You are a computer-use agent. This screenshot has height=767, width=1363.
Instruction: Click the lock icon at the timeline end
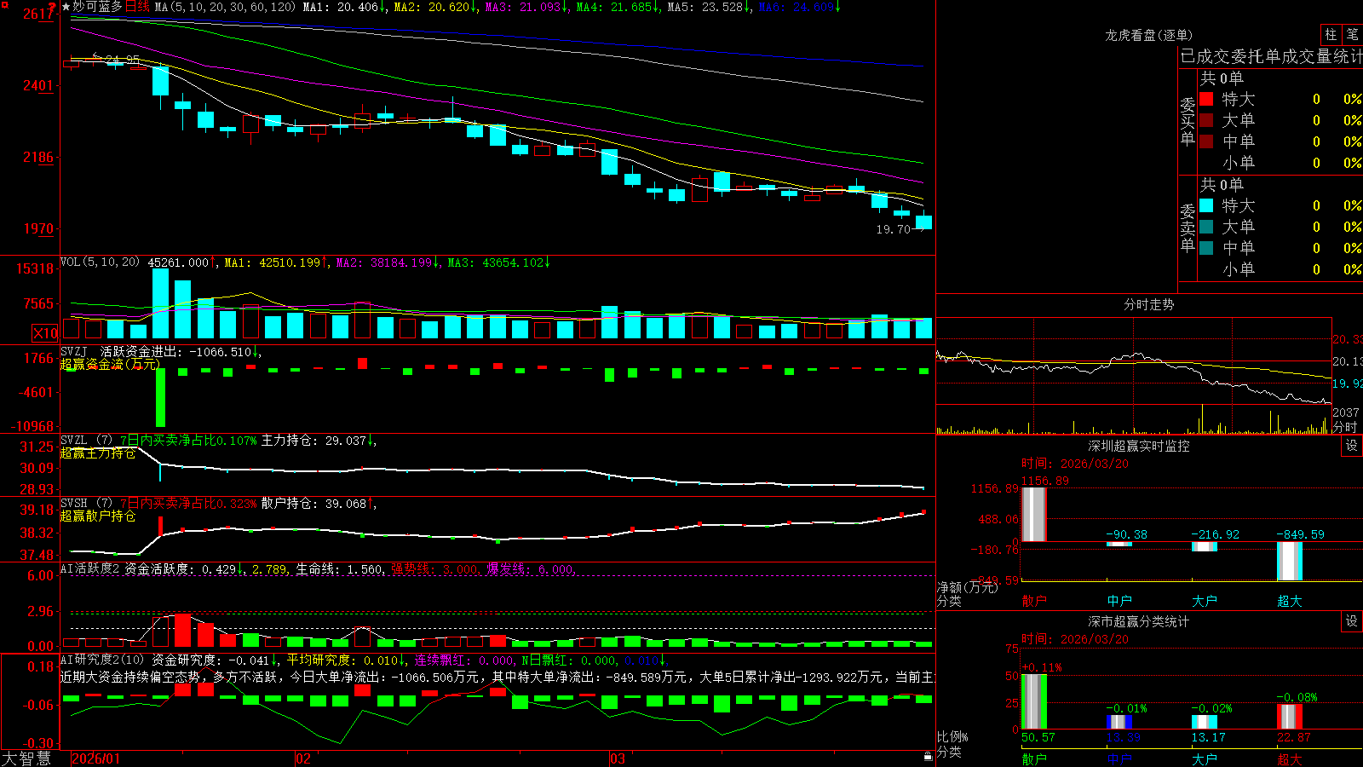click(x=928, y=757)
